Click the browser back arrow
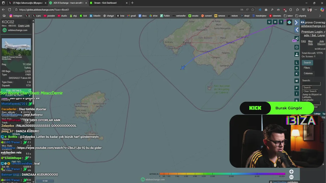The height and width of the screenshot is (183, 326). coord(3,10)
